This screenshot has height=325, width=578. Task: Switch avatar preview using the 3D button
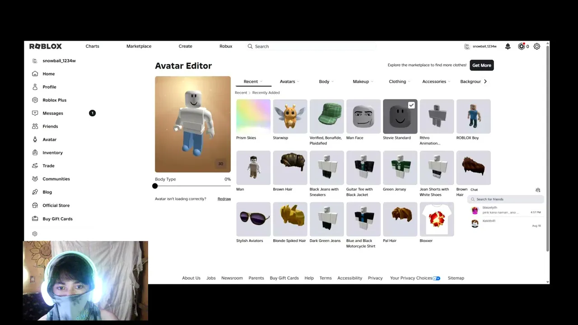(221, 164)
